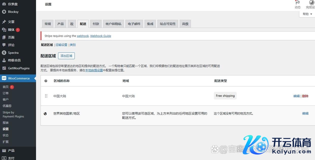Open the Spectra plugin icon
The width and height of the screenshot is (315, 160).
coord(4,53)
